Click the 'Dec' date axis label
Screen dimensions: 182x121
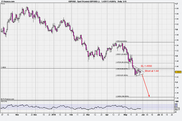(35, 115)
